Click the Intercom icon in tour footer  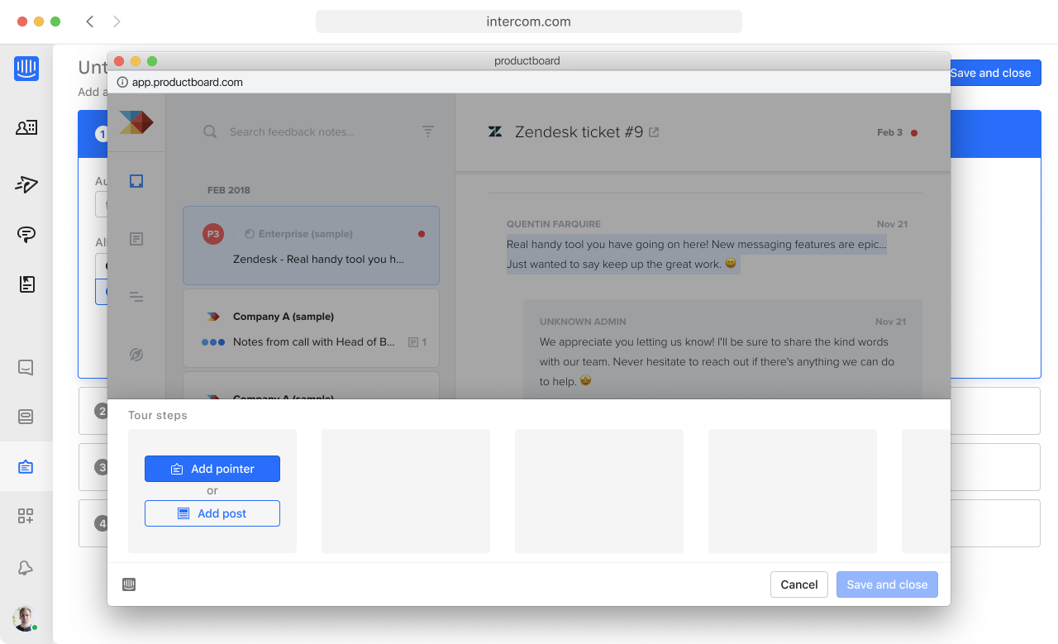129,584
